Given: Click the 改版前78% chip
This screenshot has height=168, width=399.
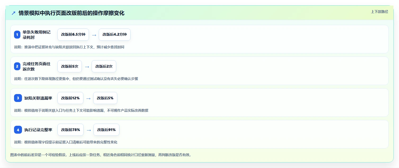Looking at the screenshot, I should point(71,130).
